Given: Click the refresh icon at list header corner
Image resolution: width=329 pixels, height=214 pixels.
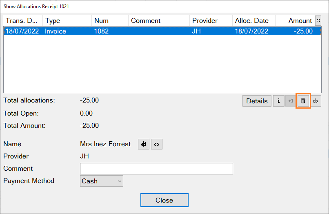Looking at the screenshot, I should 318,20.
